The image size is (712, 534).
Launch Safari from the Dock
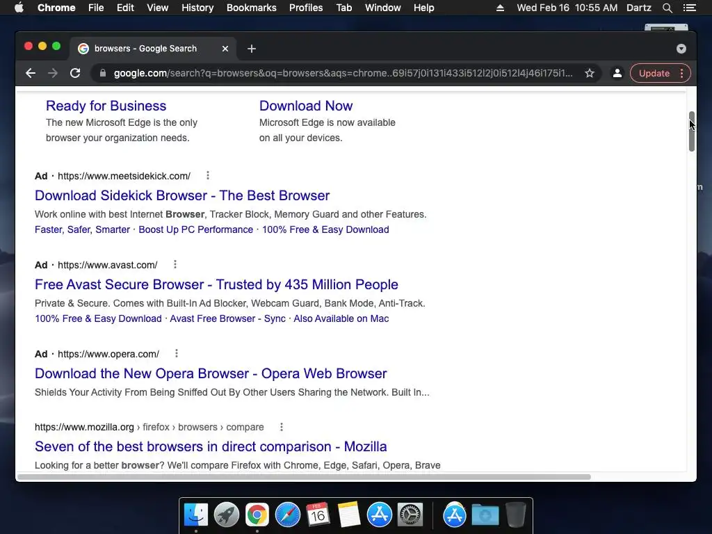287,515
